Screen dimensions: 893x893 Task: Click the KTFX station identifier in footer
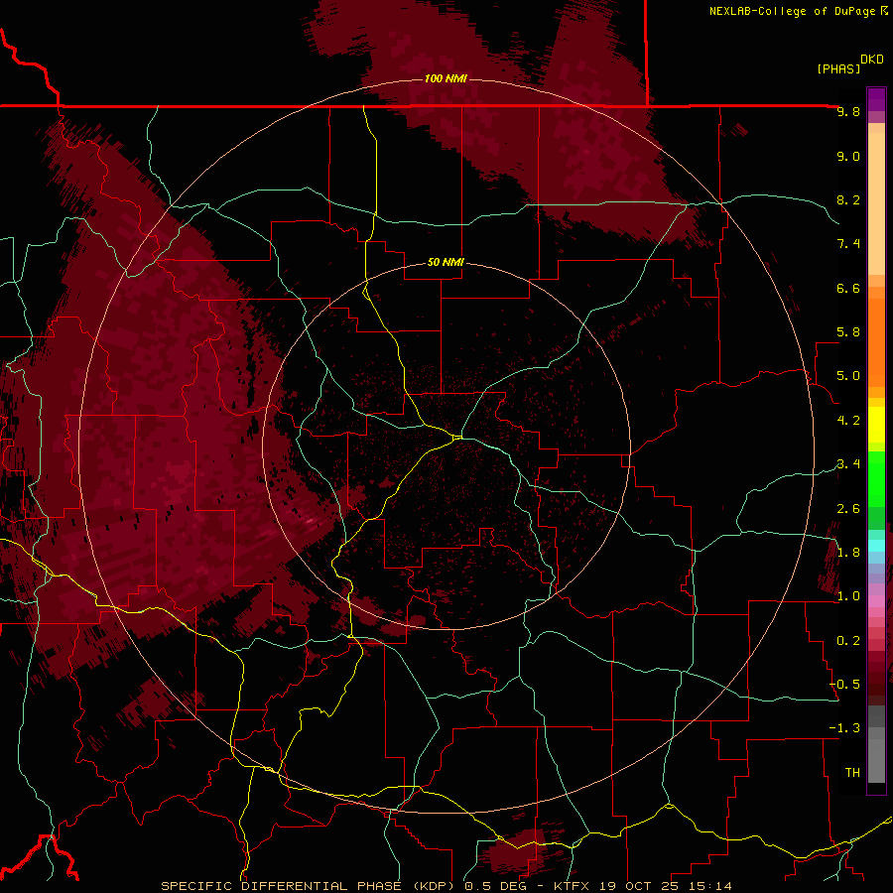(x=572, y=886)
